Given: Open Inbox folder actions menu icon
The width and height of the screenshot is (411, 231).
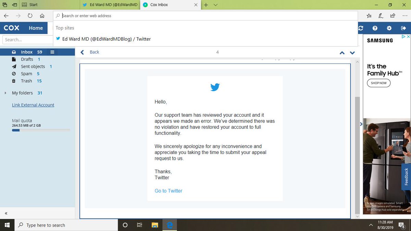Looking at the screenshot, I should coord(52,52).
